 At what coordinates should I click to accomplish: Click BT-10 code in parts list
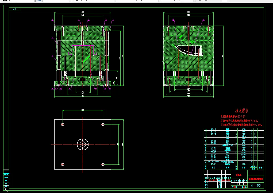pyautogui.click(x=213, y=134)
